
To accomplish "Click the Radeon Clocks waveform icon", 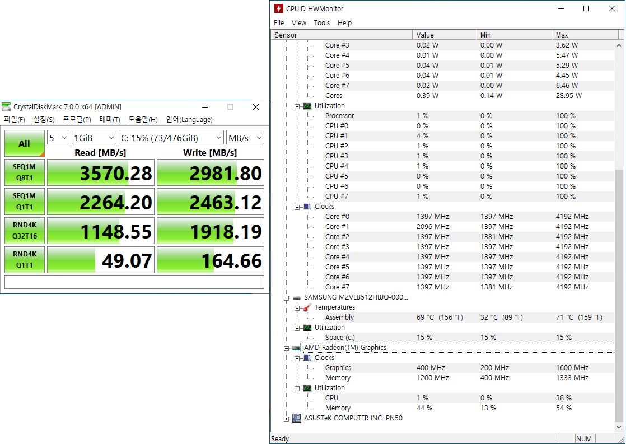I will [x=307, y=358].
